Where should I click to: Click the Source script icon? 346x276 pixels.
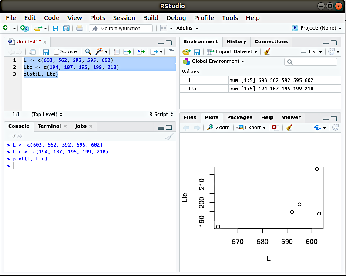pyautogui.click(x=154, y=52)
